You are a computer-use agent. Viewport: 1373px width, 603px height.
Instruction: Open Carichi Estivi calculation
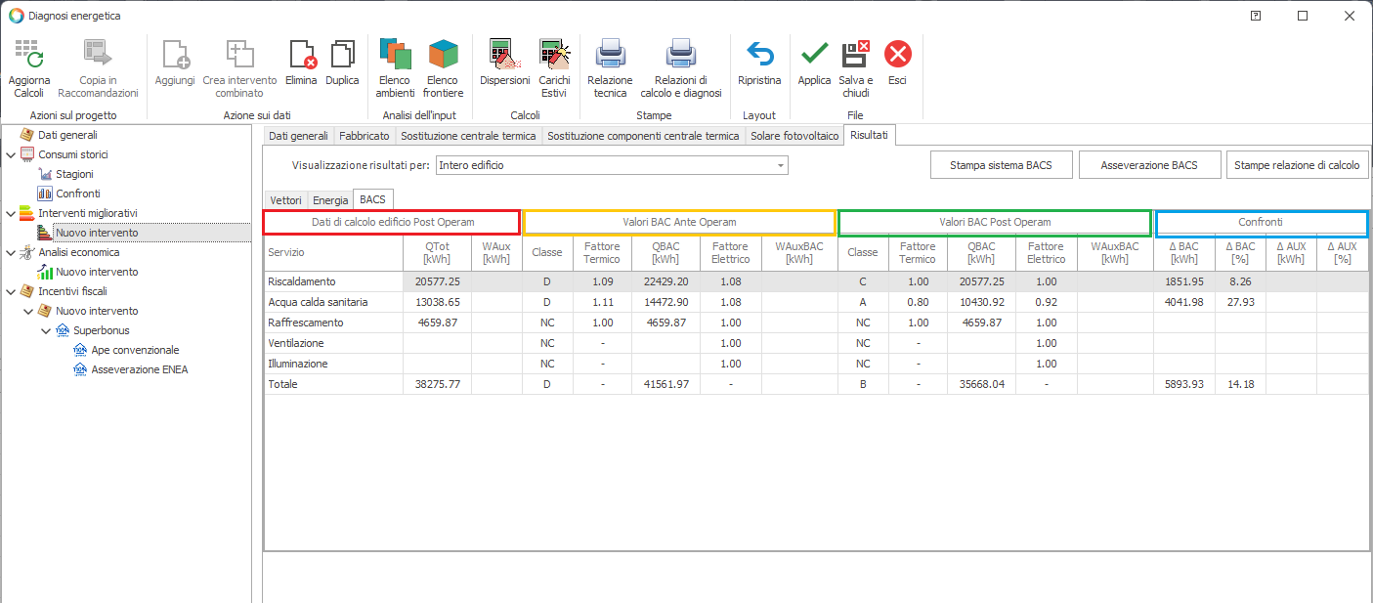pyautogui.click(x=554, y=56)
